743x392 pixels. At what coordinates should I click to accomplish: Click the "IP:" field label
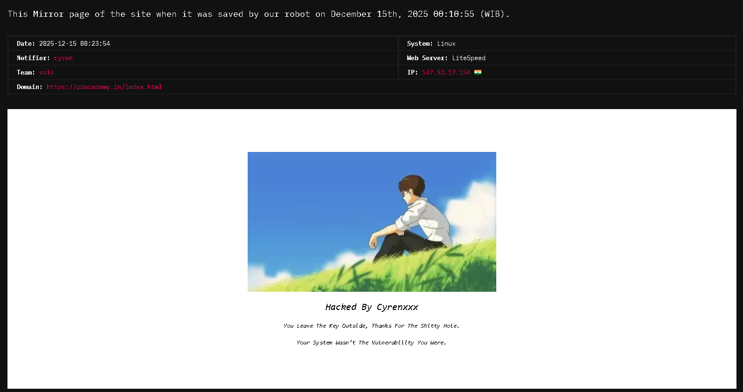click(412, 73)
